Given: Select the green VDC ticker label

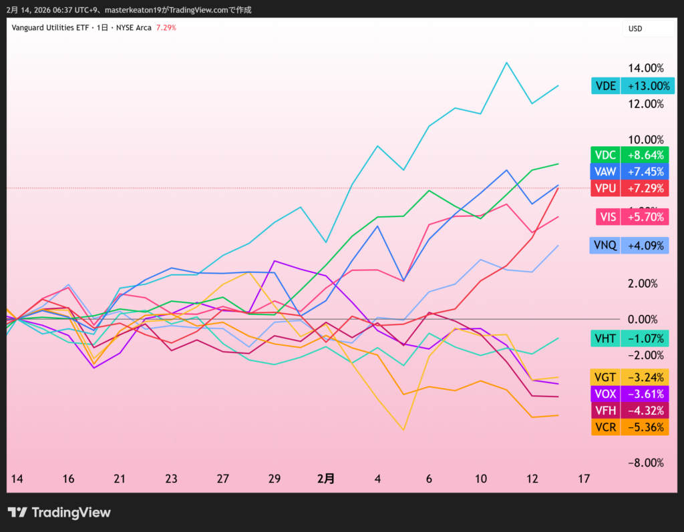Looking at the screenshot, I should 605,154.
